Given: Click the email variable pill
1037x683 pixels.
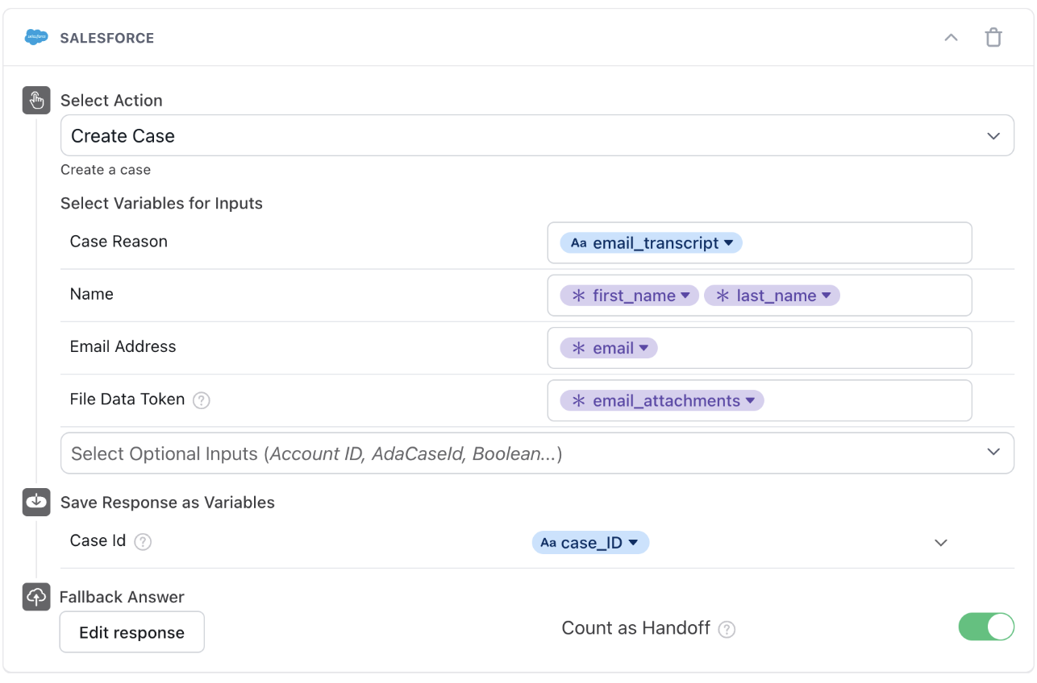Looking at the screenshot, I should [x=609, y=348].
